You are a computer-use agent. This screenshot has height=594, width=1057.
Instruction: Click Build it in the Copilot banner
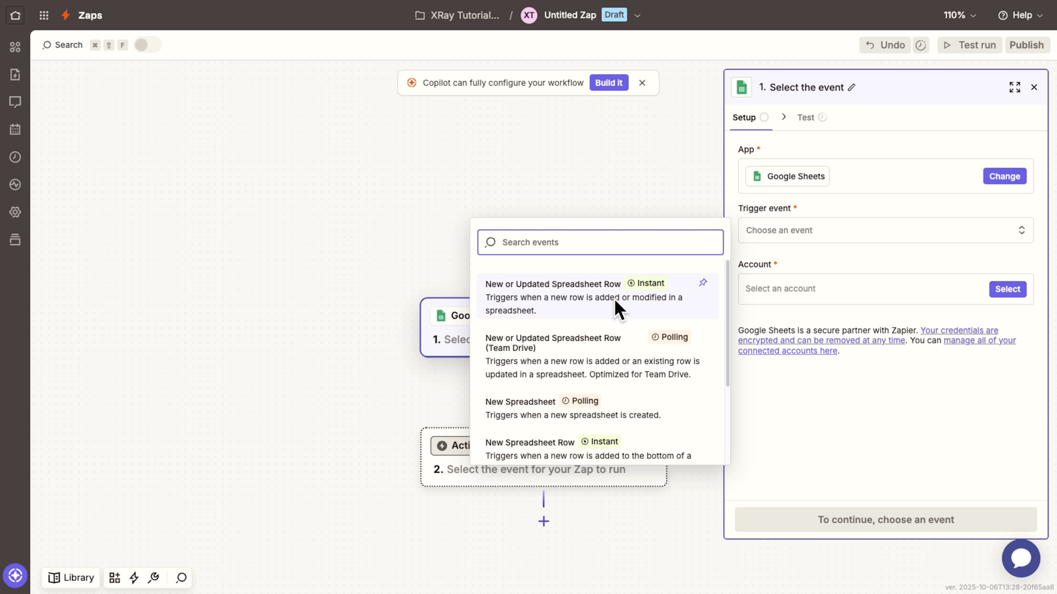(x=608, y=82)
